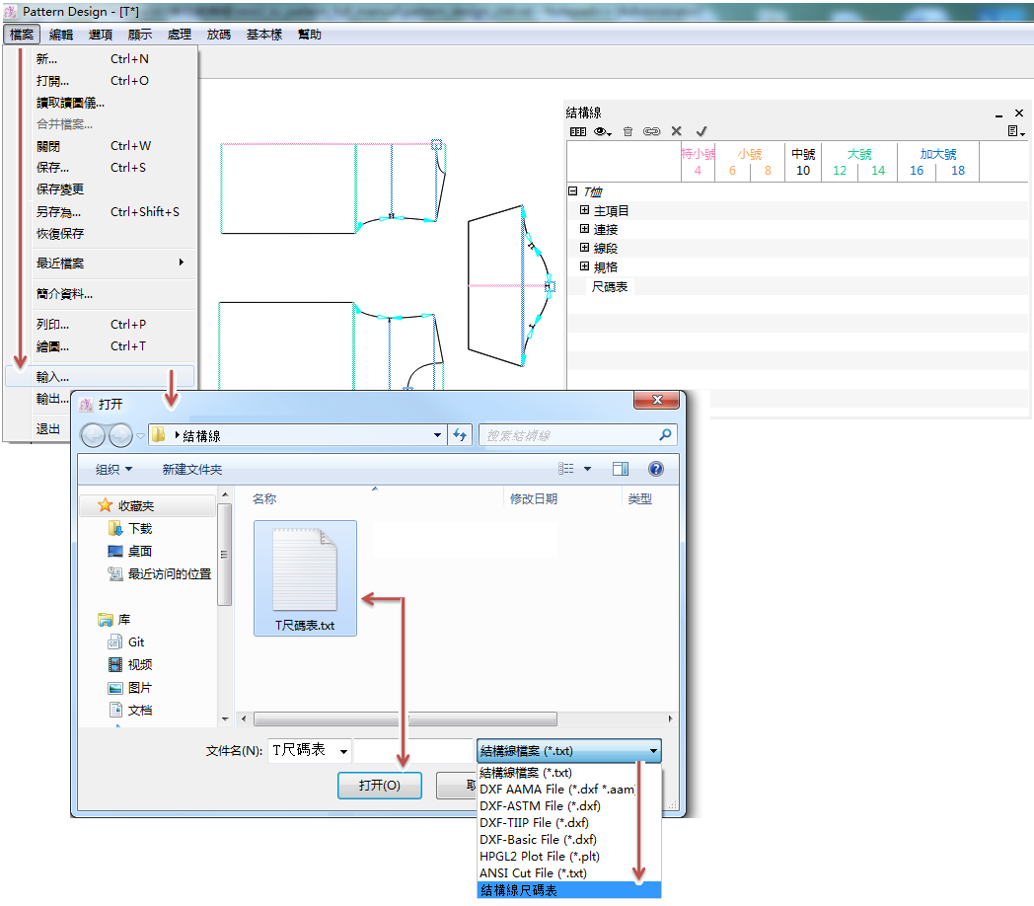Open the 顯示 menu
This screenshot has height=906, width=1034.
tap(140, 35)
